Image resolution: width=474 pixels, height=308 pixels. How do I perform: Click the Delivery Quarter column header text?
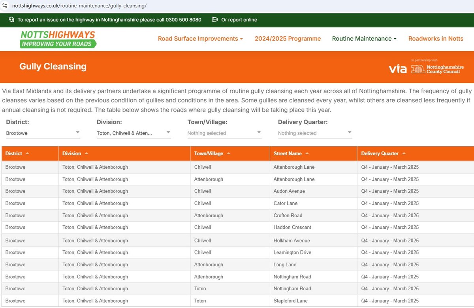click(x=380, y=153)
